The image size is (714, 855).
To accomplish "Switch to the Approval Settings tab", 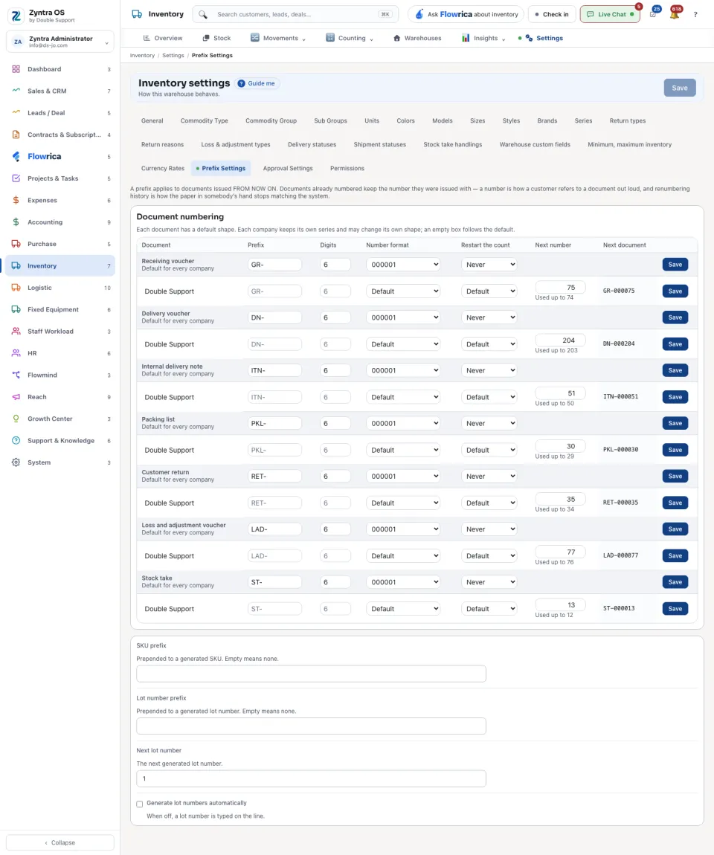I will [x=287, y=169].
